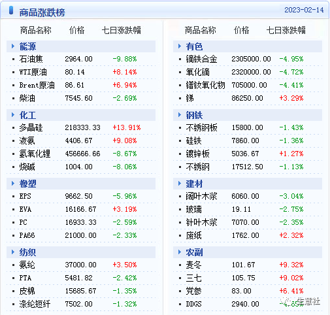
Task: Expand the 能源 category arrow
Action: [x=13, y=46]
